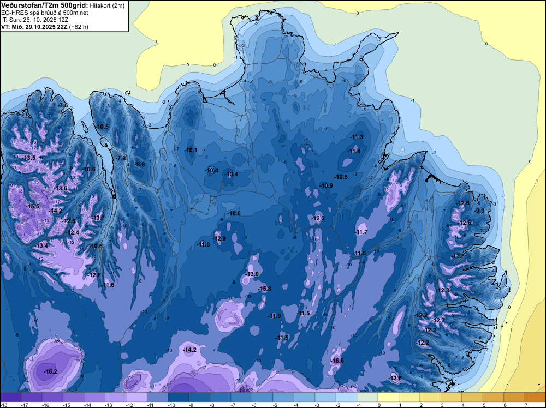This screenshot has height=408, width=546.
Task: Click the pale yellow legend swatch between 0 and 1
Action: (x=388, y=397)
